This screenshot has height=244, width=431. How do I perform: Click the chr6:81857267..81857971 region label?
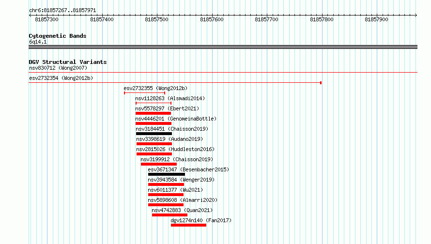62,10
